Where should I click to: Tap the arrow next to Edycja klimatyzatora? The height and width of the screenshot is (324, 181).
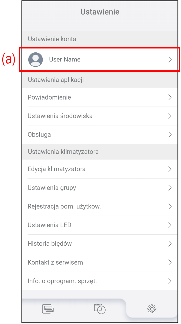pos(170,169)
